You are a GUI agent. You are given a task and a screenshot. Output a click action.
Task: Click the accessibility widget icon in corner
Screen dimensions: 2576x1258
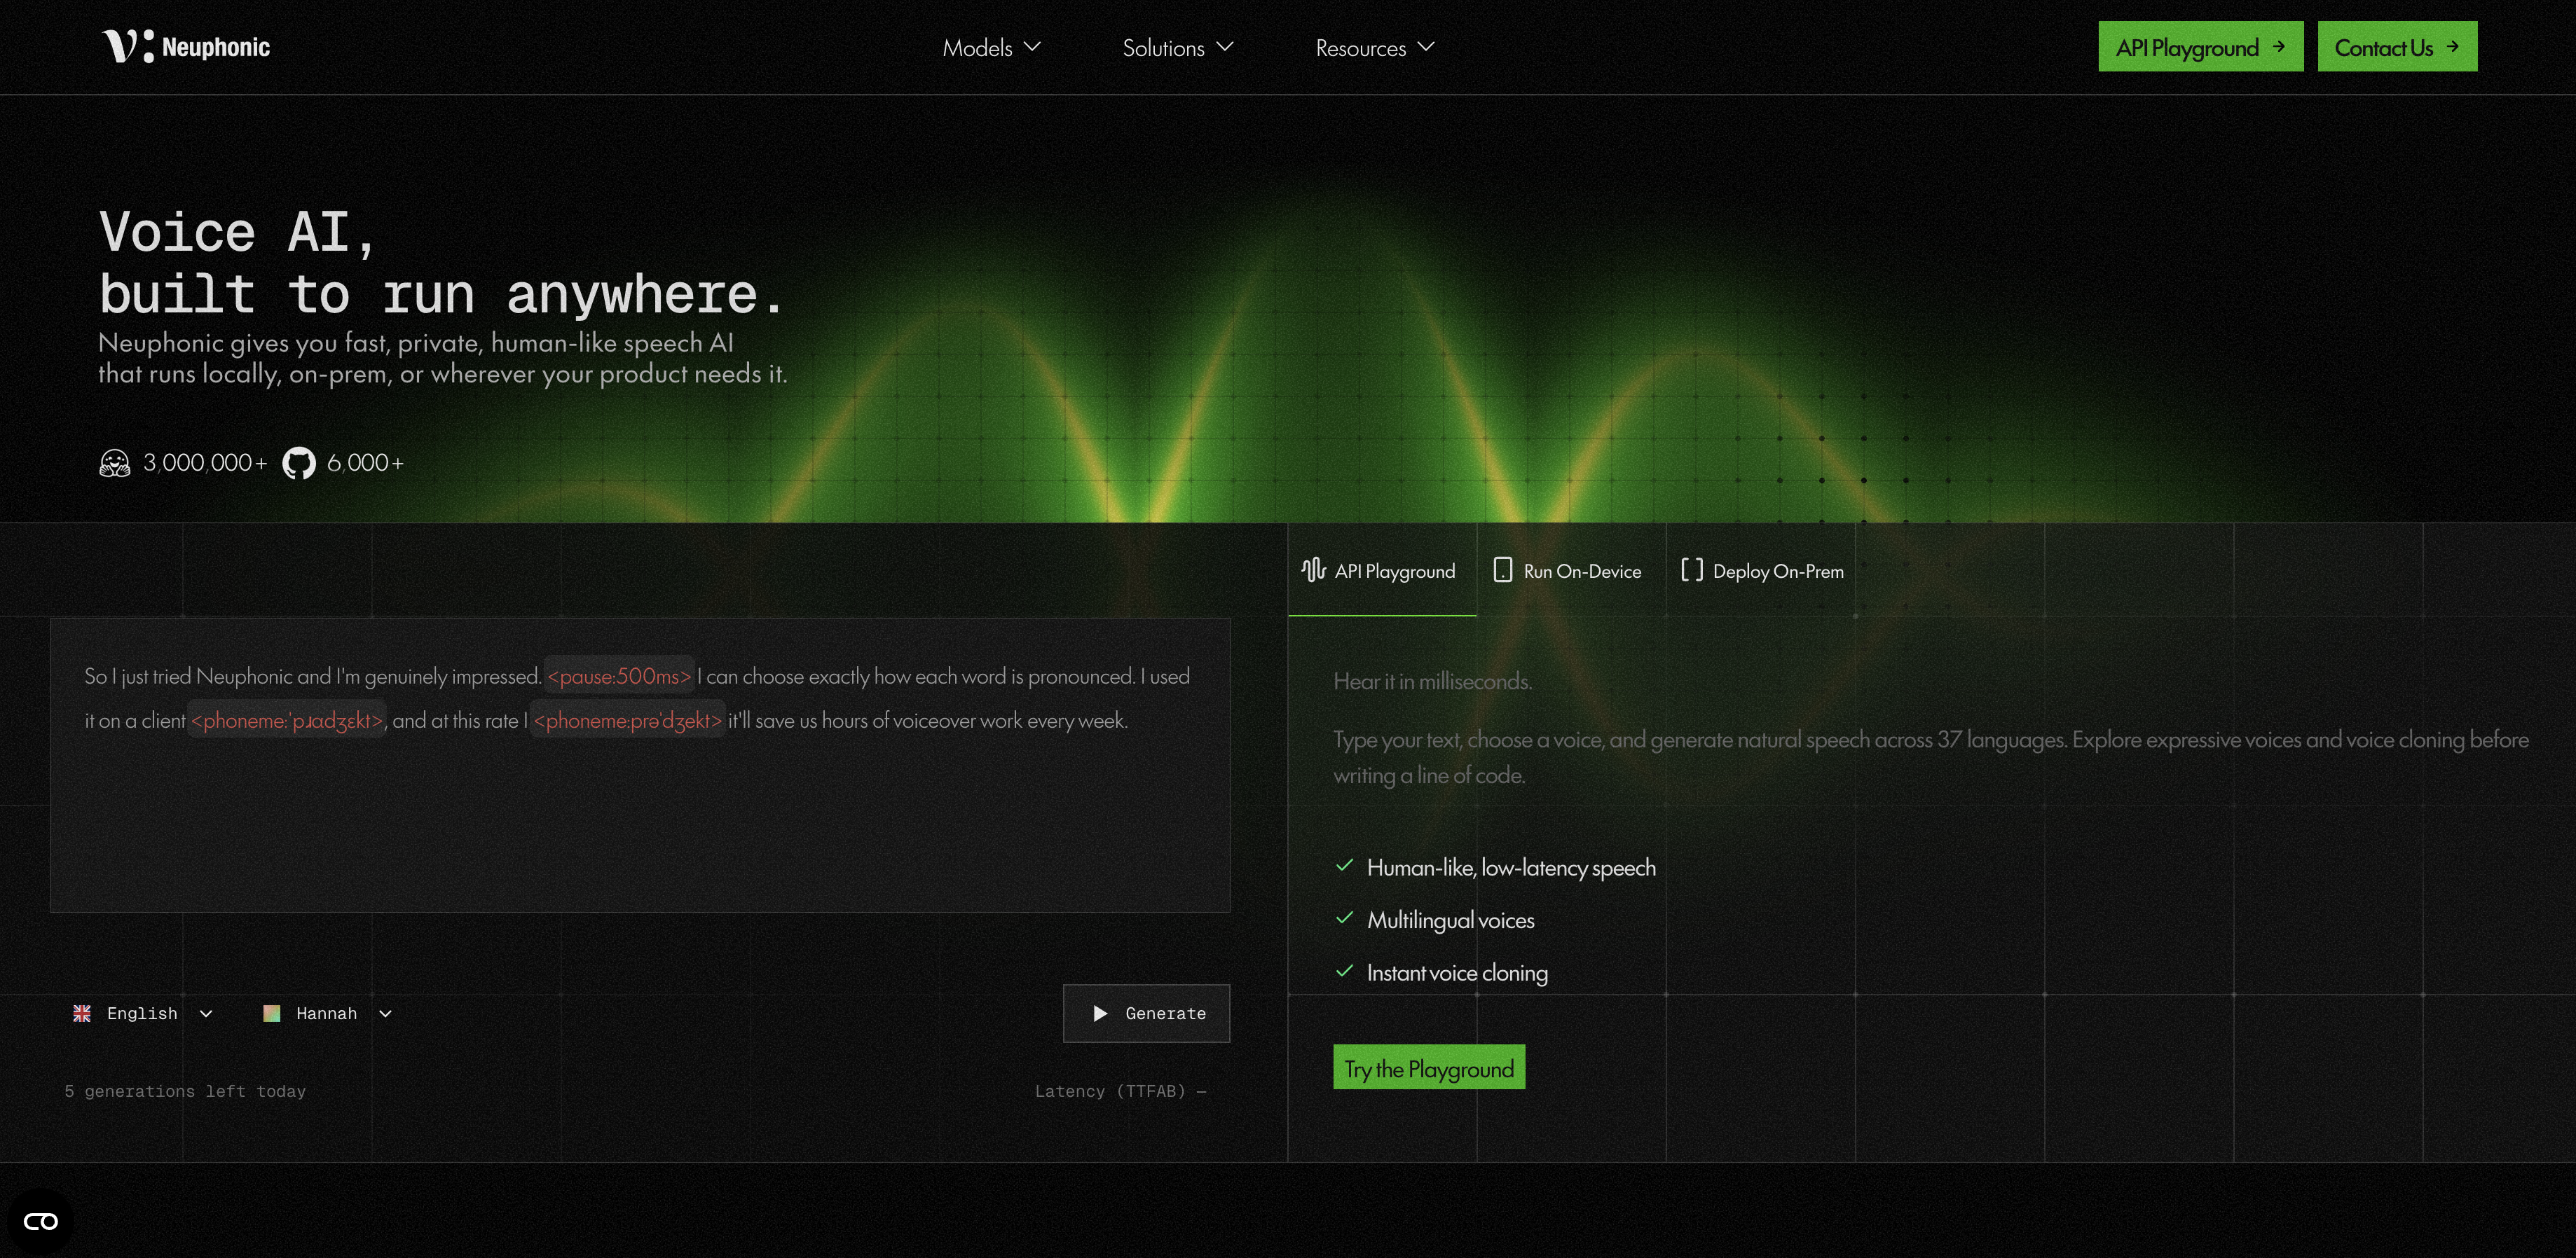click(41, 1221)
